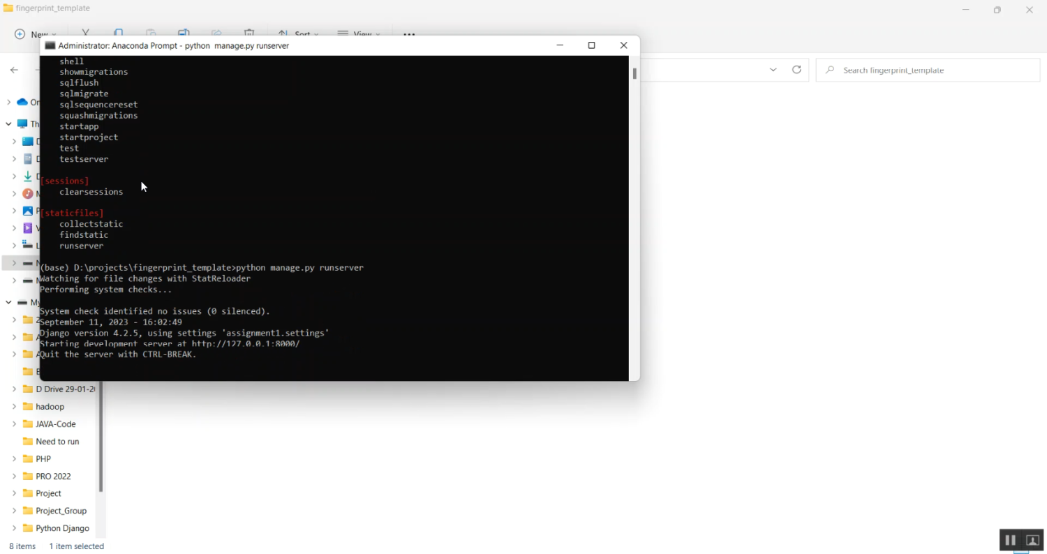Select the Downloads arrow icon in navigation pane
The height and width of the screenshot is (554, 1047).
coord(28,177)
